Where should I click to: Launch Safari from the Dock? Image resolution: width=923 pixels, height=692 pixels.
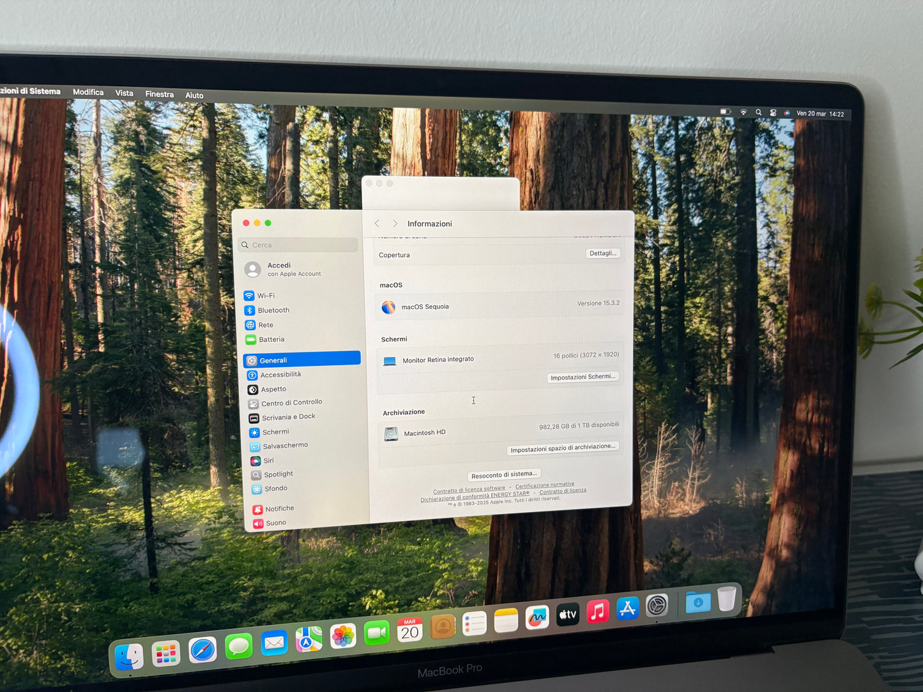(x=202, y=649)
